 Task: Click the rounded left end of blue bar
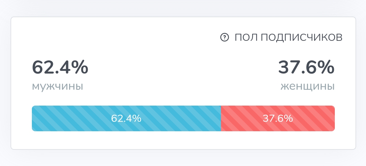[x=34, y=118]
